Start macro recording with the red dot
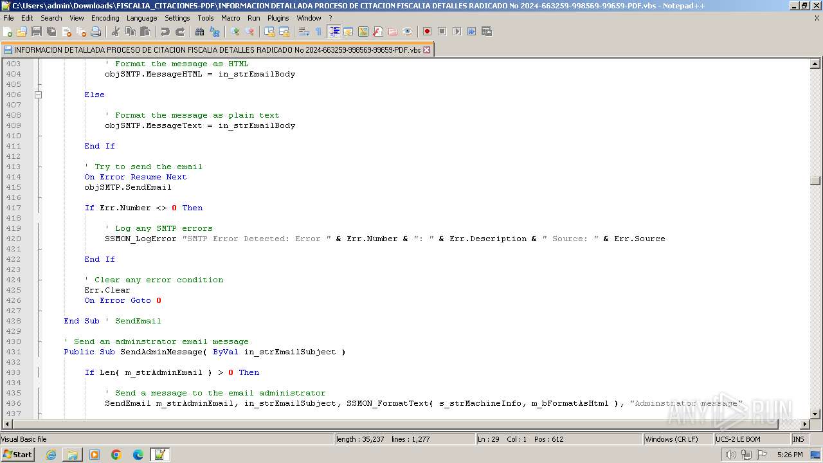The height and width of the screenshot is (463, 823). [x=428, y=32]
